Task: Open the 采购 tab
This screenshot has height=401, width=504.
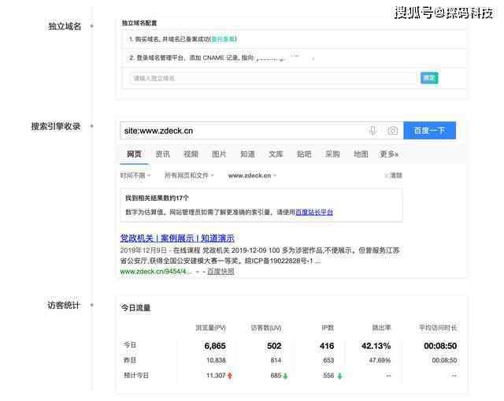Action: (x=332, y=154)
